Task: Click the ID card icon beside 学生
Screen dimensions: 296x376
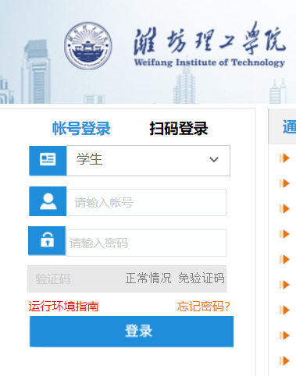Action: point(48,160)
